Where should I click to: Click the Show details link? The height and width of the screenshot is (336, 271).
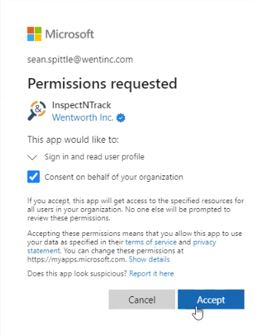coord(149,259)
